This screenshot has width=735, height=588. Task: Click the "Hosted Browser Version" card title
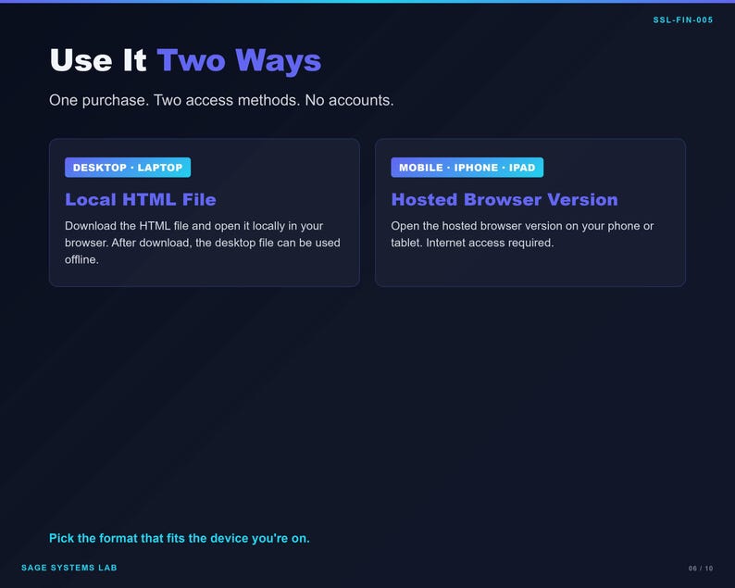(x=505, y=200)
